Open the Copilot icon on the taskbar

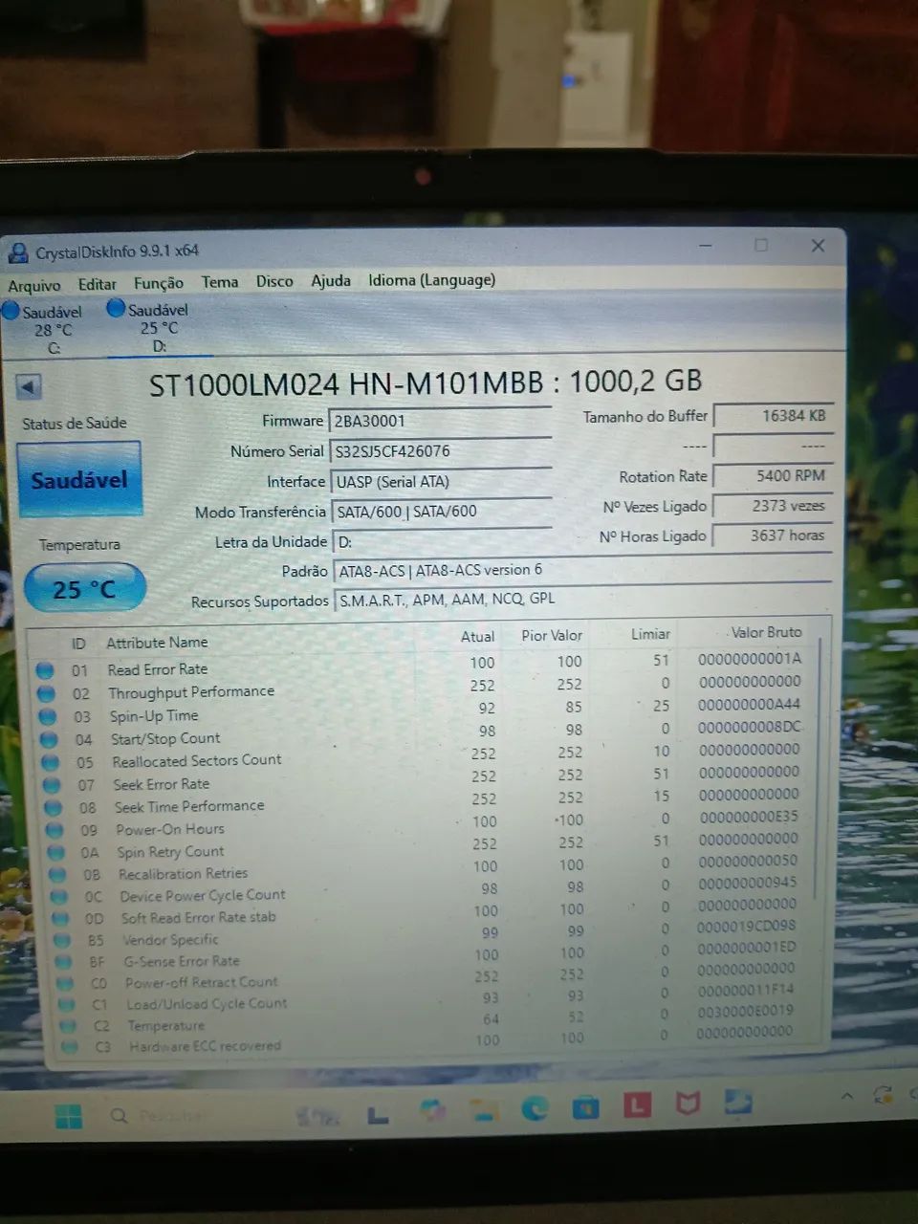point(433,1111)
